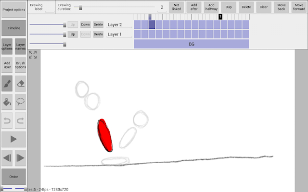Undo the last action
308x192 pixels.
pos(7,120)
